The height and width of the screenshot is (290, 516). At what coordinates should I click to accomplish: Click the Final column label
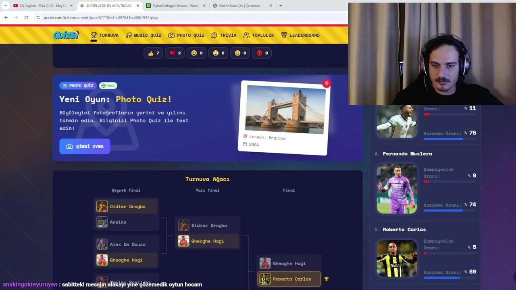coord(289,190)
